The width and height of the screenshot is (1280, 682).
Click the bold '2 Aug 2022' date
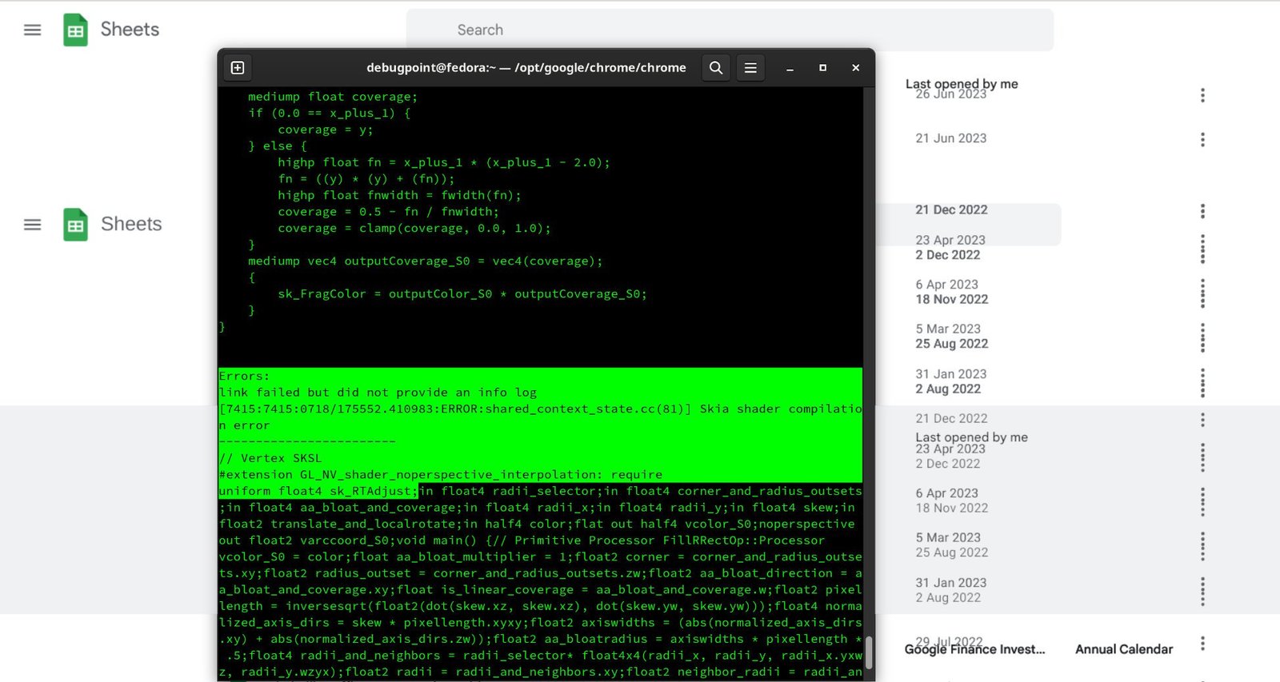tap(948, 389)
